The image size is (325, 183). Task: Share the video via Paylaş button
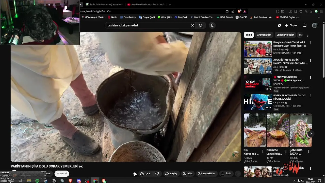[x=171, y=174]
